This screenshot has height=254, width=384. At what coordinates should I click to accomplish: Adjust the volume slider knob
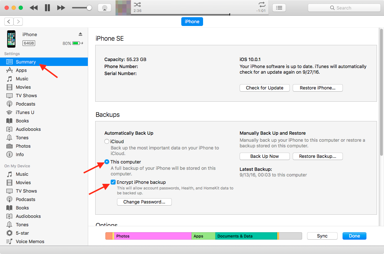tap(89, 8)
